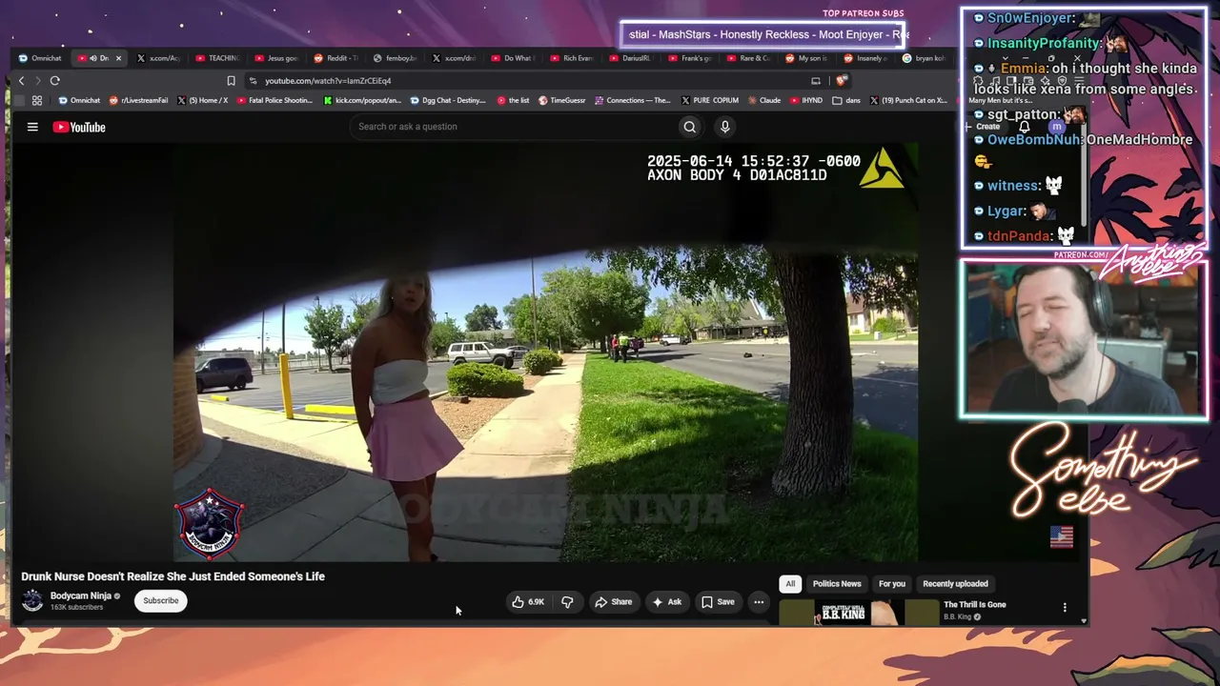Screen dimensions: 1220x686
Task: Focus the YouTube search box
Action: point(513,127)
